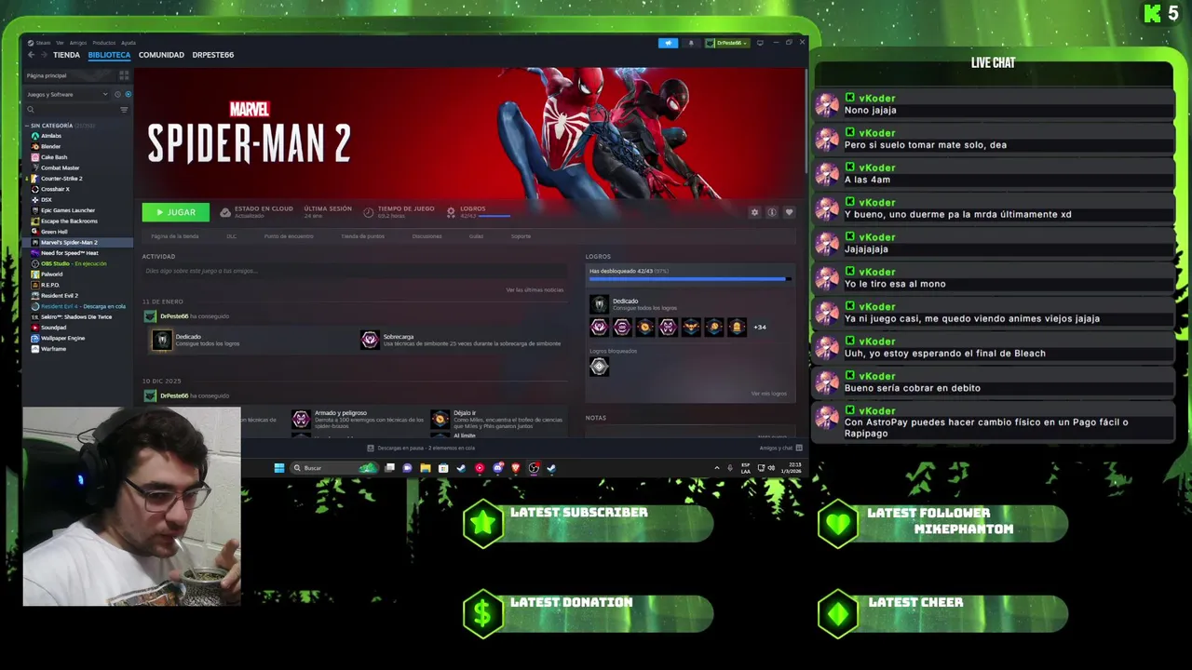The image size is (1192, 670).
Task: Sort library by recent activity clock icon
Action: [x=117, y=94]
